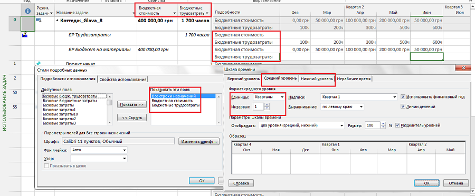Image resolution: width=475 pixels, height=196 pixels.
Task: Toggle Использовать финансовый год checkbox
Action: [403, 97]
